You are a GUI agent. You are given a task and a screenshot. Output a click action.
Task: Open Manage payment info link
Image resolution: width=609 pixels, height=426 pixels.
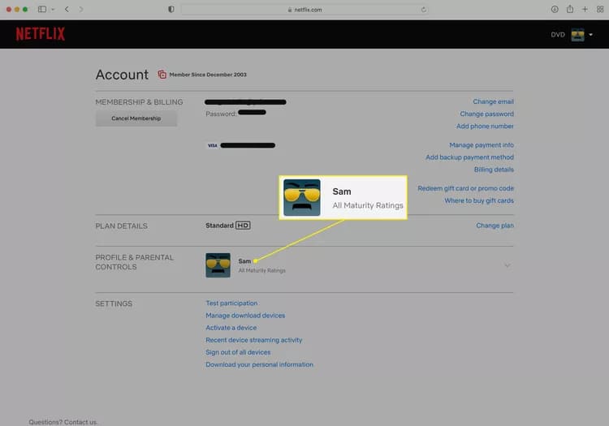pyautogui.click(x=482, y=145)
